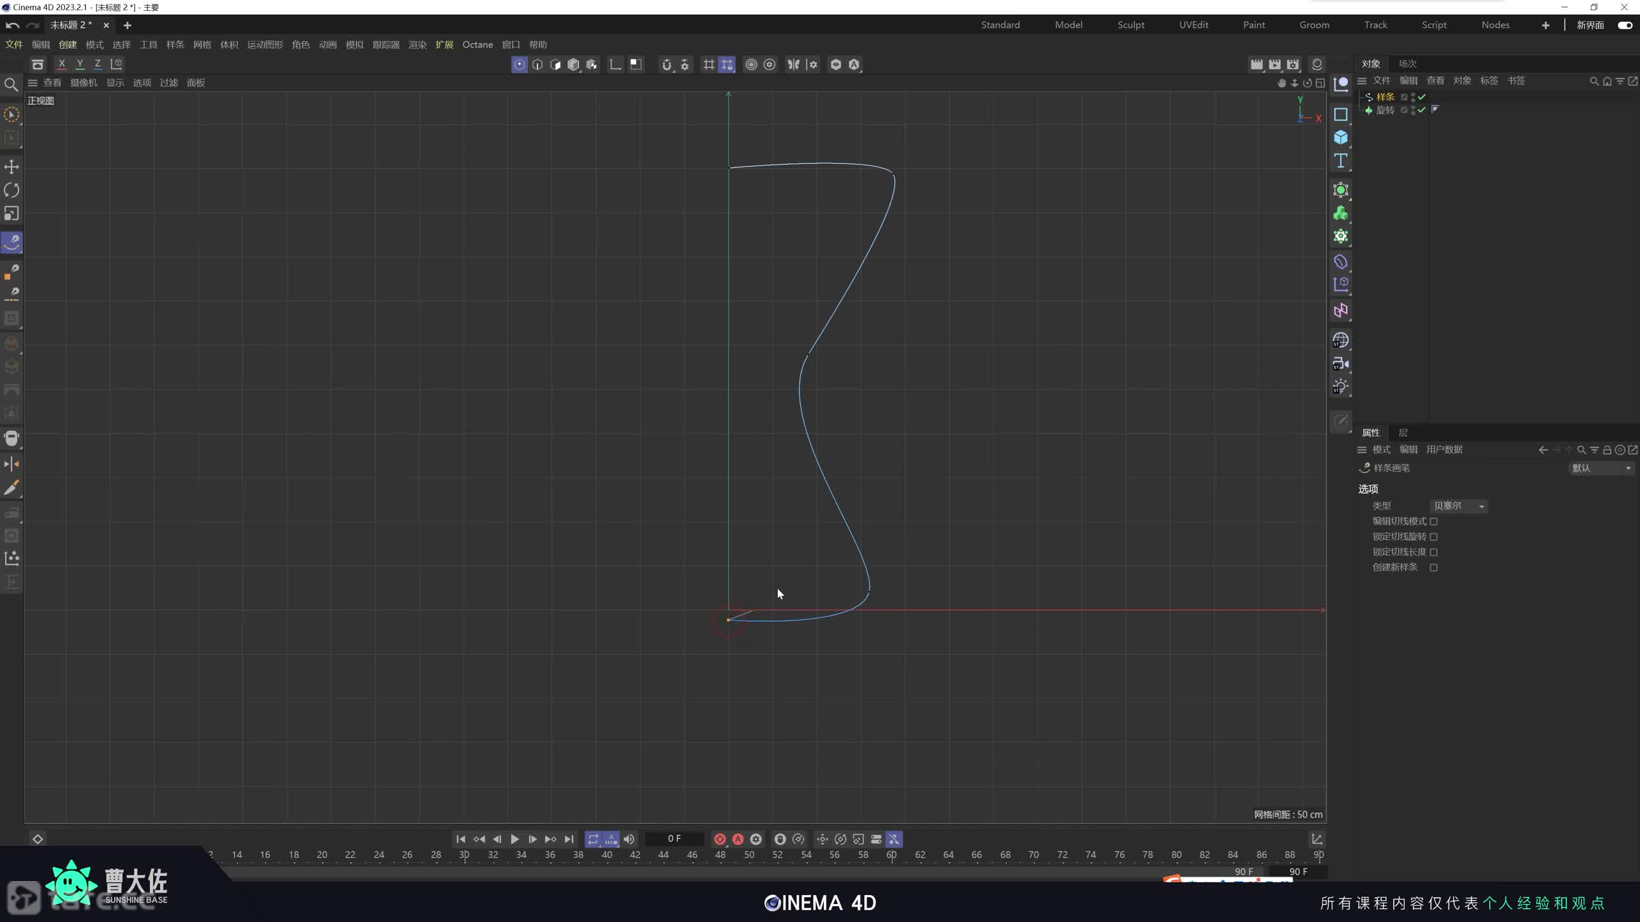Open the 类型 贝塞尔 dropdown
The width and height of the screenshot is (1640, 922).
[1458, 506]
